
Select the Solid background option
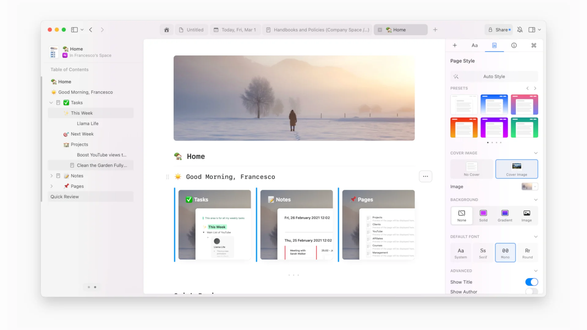point(483,215)
